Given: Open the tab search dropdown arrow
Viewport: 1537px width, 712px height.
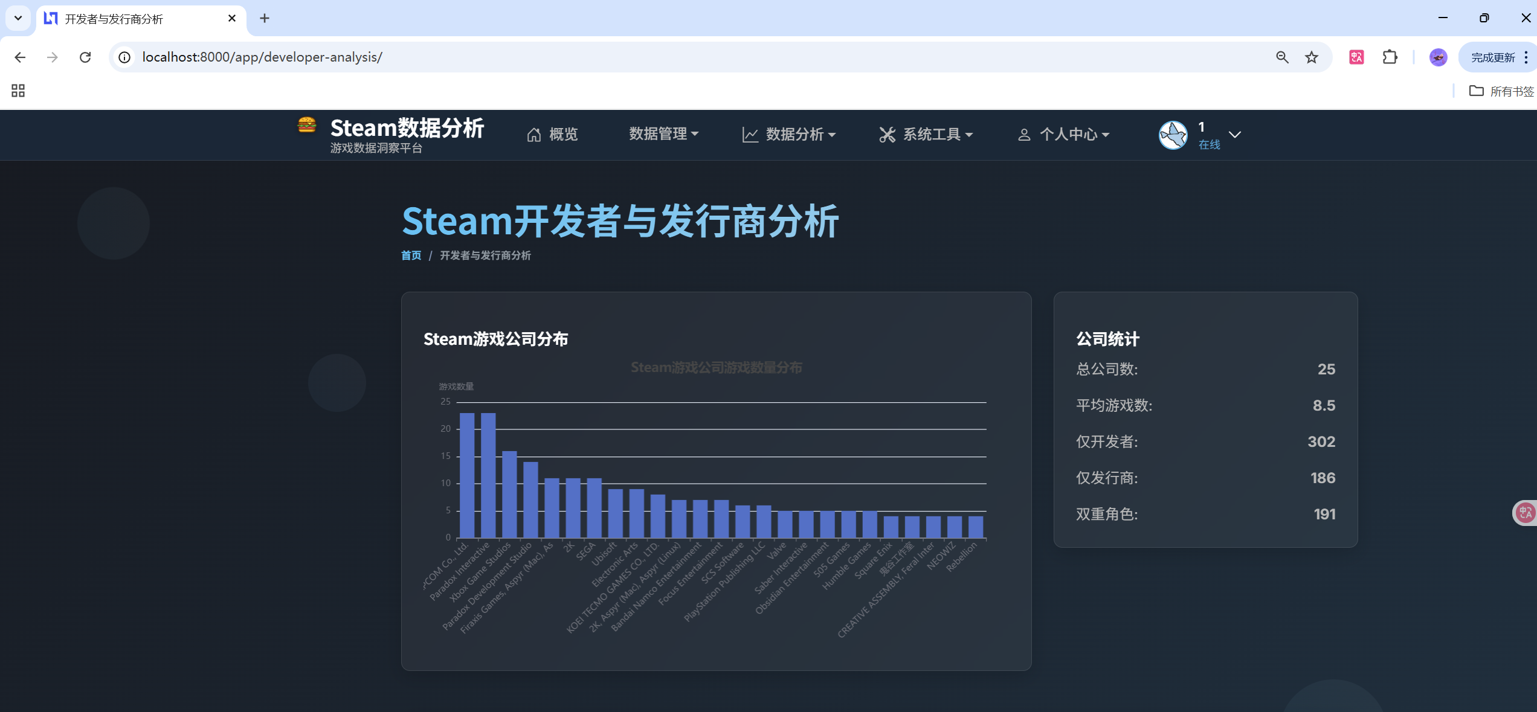Looking at the screenshot, I should 18,18.
